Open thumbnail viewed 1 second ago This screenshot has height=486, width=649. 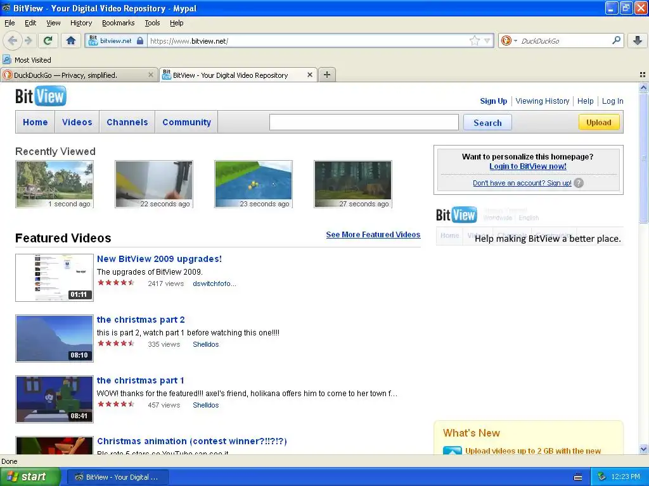pos(55,184)
